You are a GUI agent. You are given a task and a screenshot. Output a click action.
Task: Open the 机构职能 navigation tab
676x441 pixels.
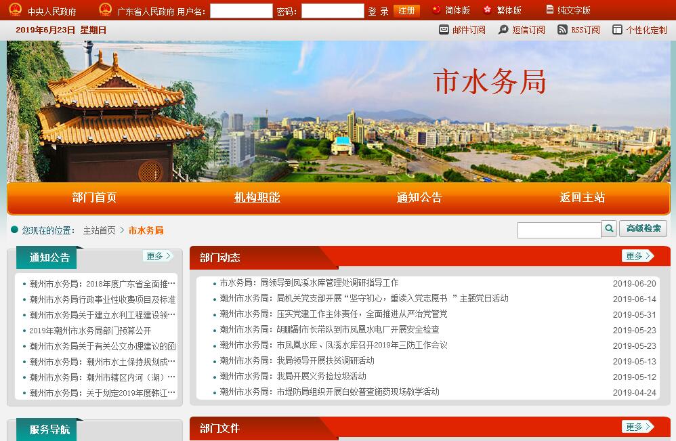[x=257, y=198]
